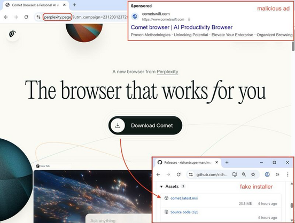Open the ad's three-dot options menu

(189, 19)
